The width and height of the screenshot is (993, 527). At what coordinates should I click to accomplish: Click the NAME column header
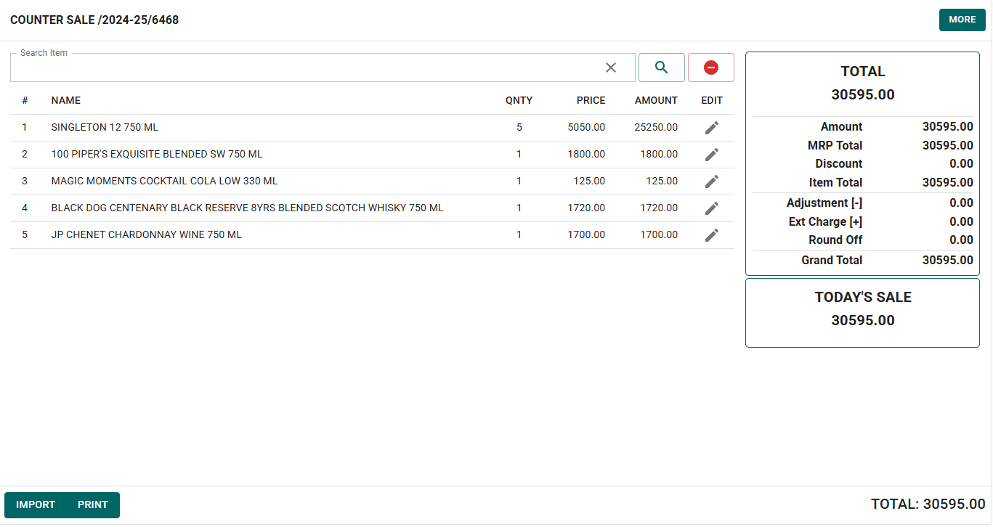pos(66,100)
